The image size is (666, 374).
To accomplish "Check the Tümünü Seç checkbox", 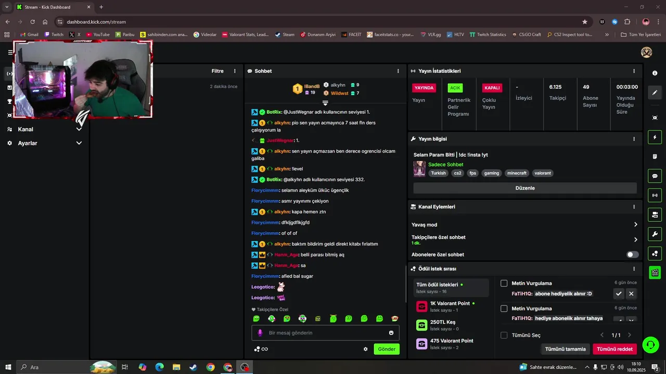I will pos(504,335).
